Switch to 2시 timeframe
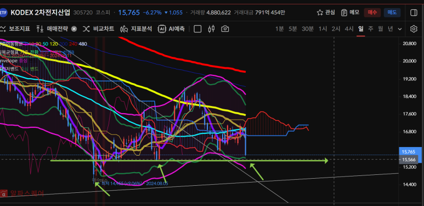The width and height of the screenshot is (424, 206). [x=336, y=29]
